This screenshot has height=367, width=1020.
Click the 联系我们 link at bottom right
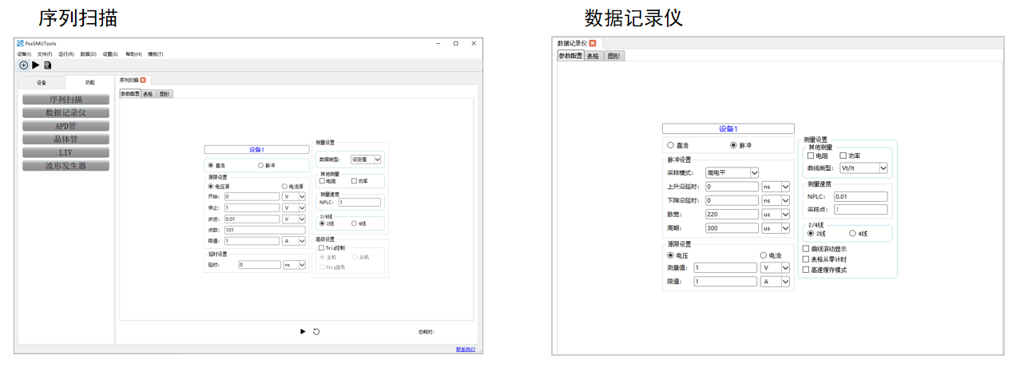(x=465, y=349)
